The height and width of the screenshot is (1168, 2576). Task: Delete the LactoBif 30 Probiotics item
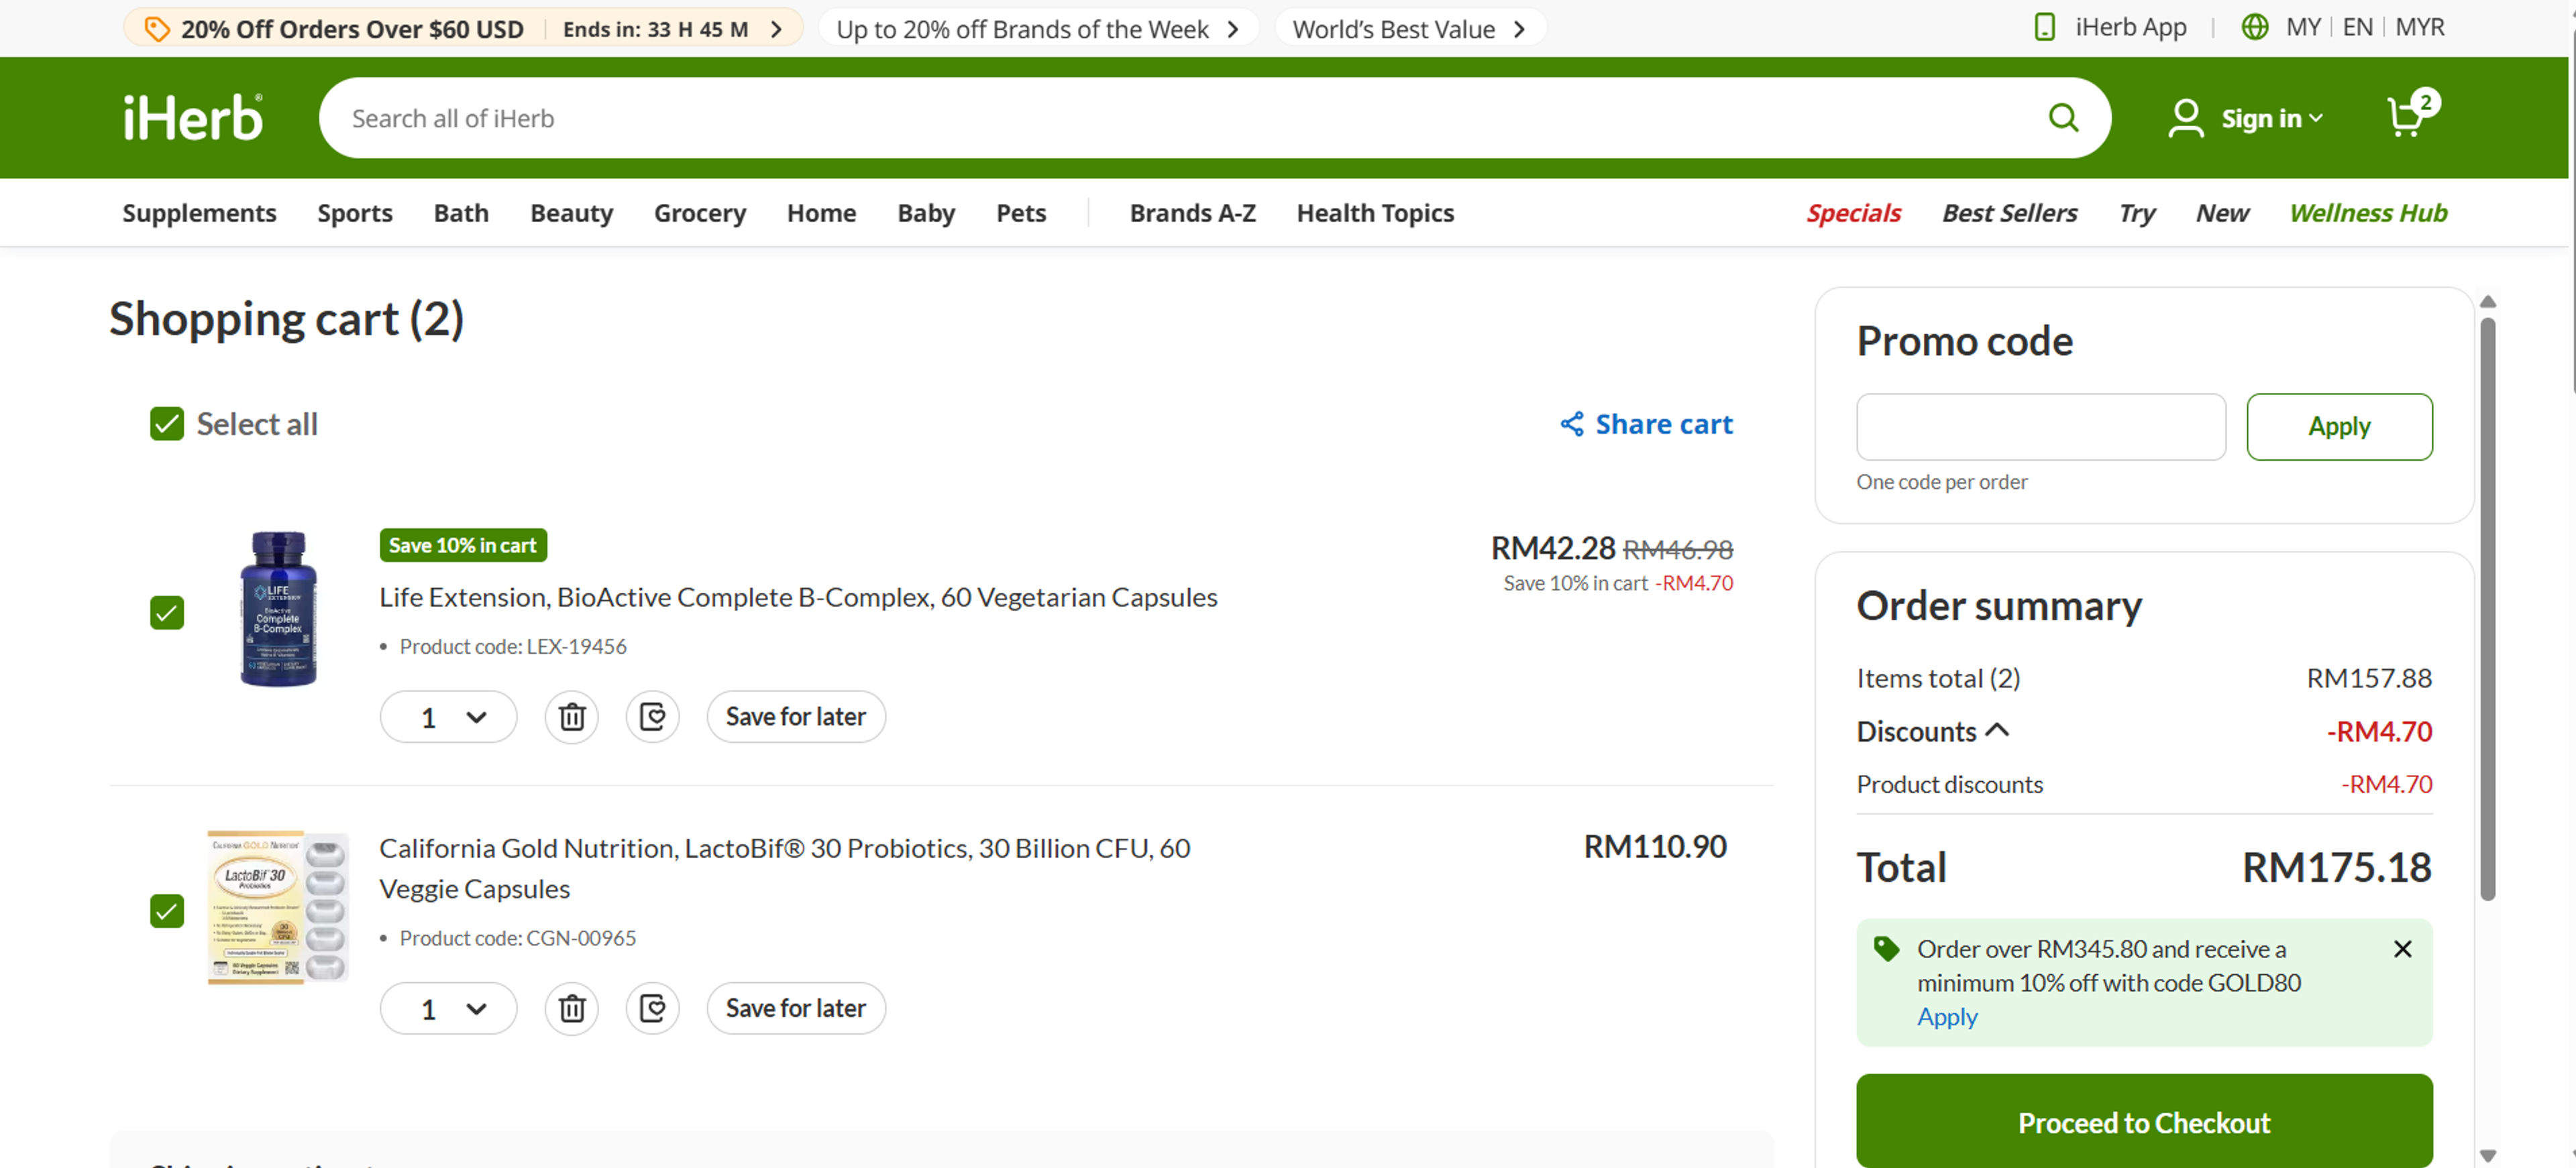[572, 1009]
